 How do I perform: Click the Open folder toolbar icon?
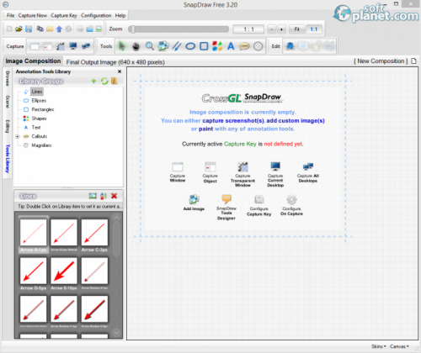[x=19, y=29]
